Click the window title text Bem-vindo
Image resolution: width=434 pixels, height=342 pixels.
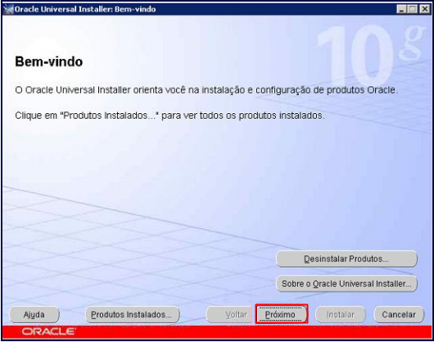135,9
